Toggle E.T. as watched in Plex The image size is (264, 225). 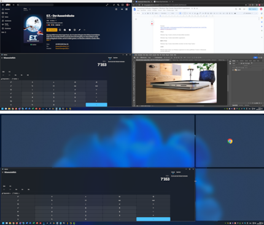[64, 30]
